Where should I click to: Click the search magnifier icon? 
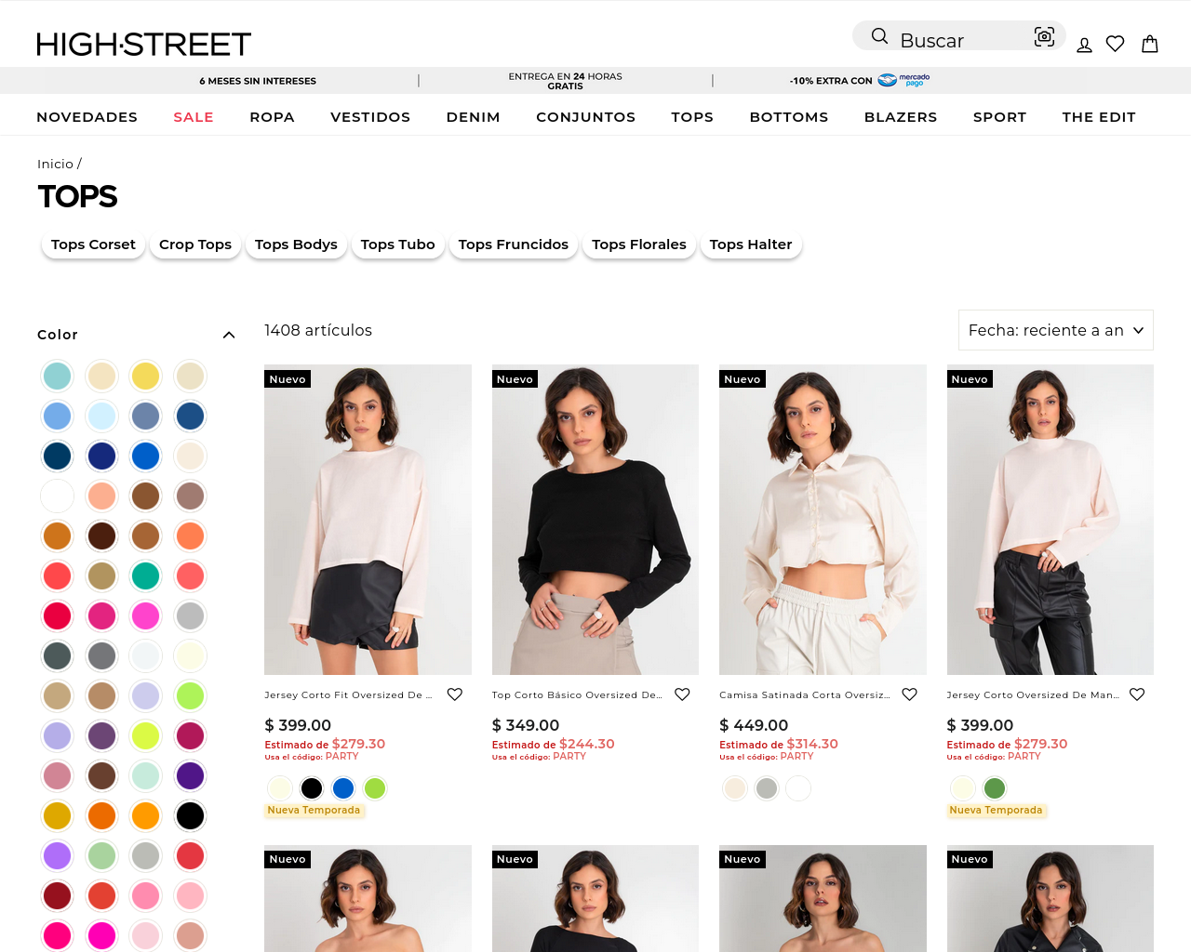[x=879, y=36]
